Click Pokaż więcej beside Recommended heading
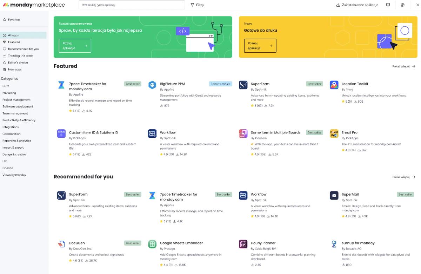 tap(404, 177)
